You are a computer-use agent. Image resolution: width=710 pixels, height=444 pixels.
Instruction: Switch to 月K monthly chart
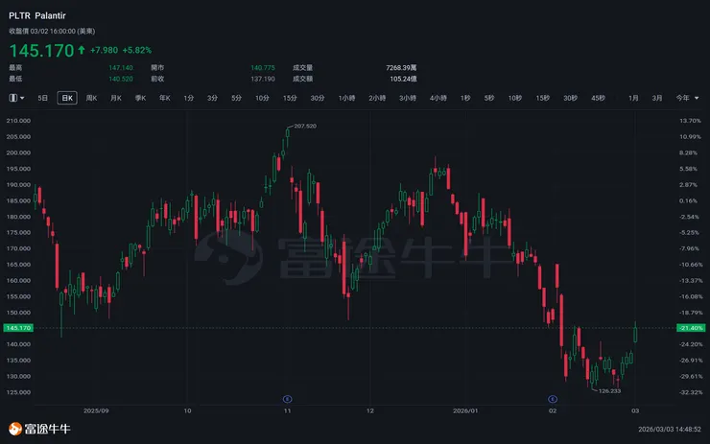pos(116,98)
